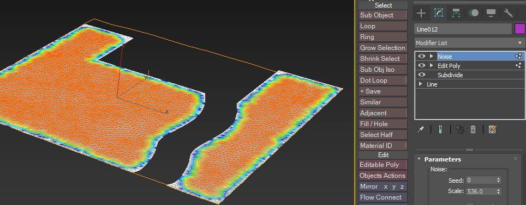Select the Line entry in stack
The width and height of the screenshot is (526, 205).
[x=432, y=84]
